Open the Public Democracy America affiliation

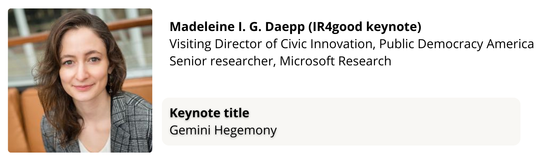[456, 44]
